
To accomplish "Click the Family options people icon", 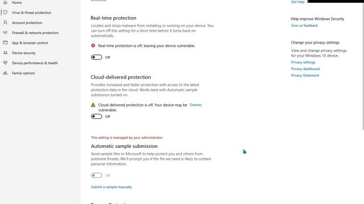I will coord(5,73).
